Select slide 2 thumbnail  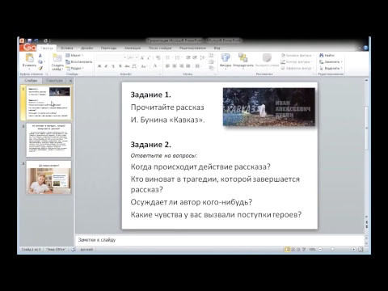point(48,140)
